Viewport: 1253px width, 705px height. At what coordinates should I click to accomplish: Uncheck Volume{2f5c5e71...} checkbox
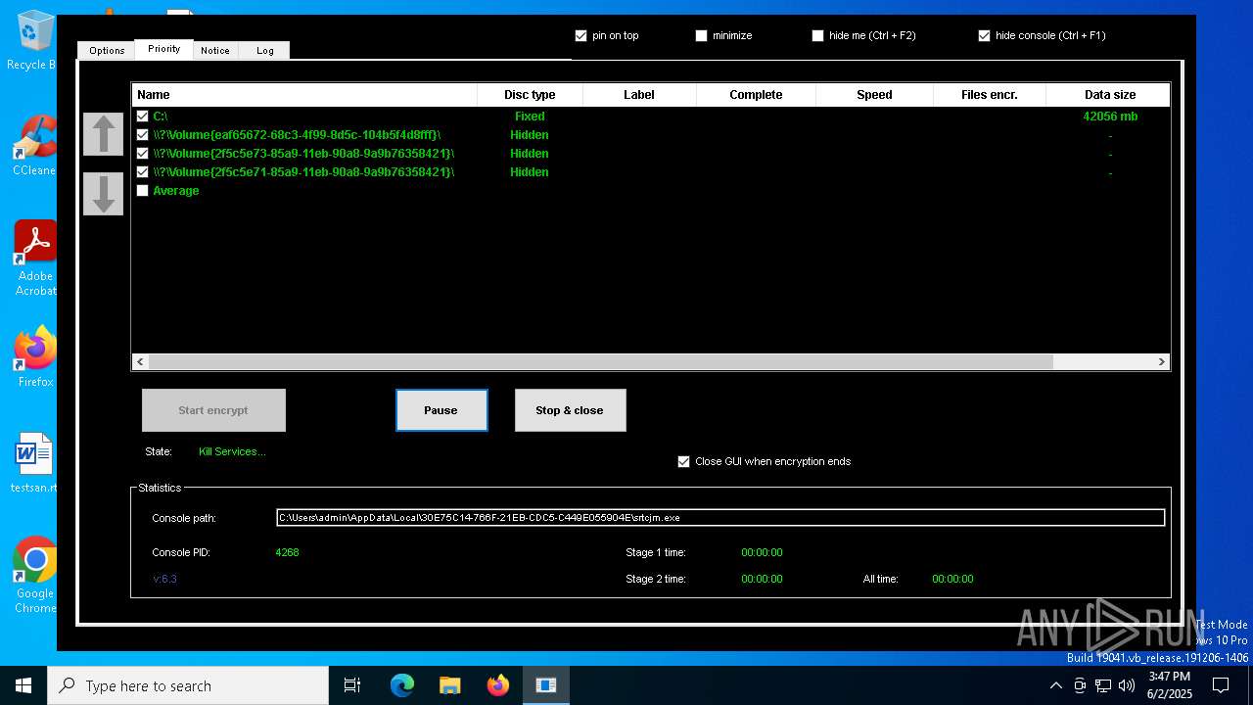[143, 172]
